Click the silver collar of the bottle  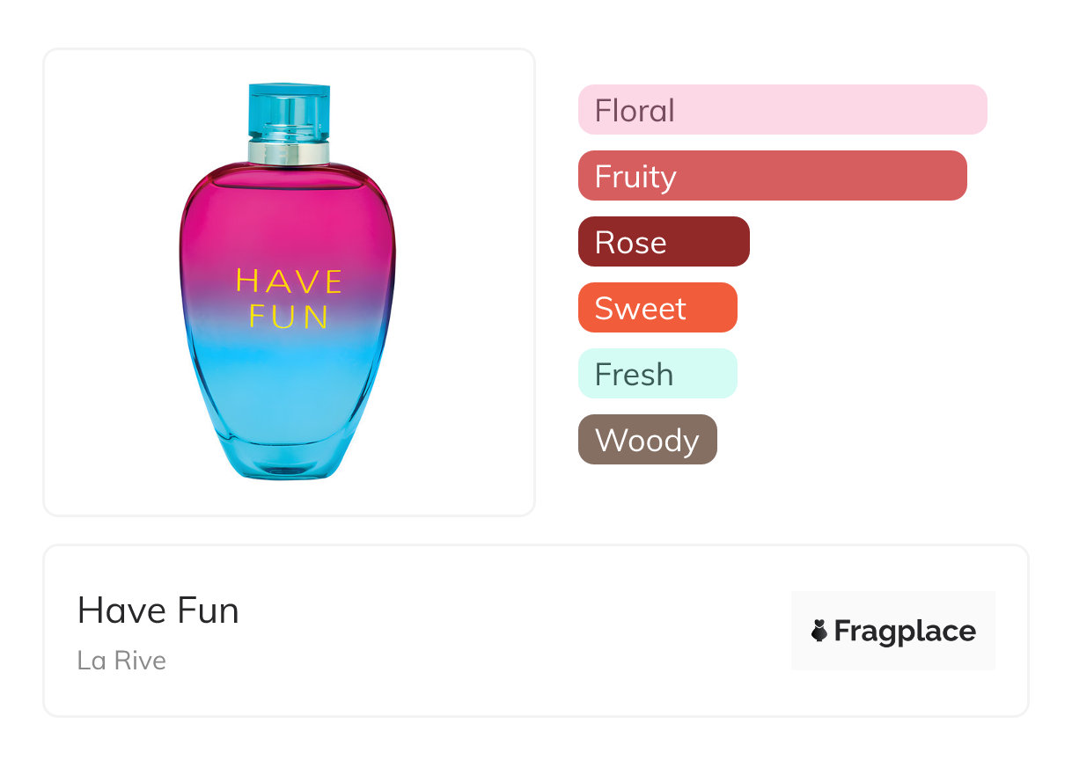pos(289,152)
